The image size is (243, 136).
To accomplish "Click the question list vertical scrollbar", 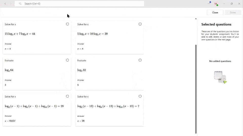I will pos(196,88).
